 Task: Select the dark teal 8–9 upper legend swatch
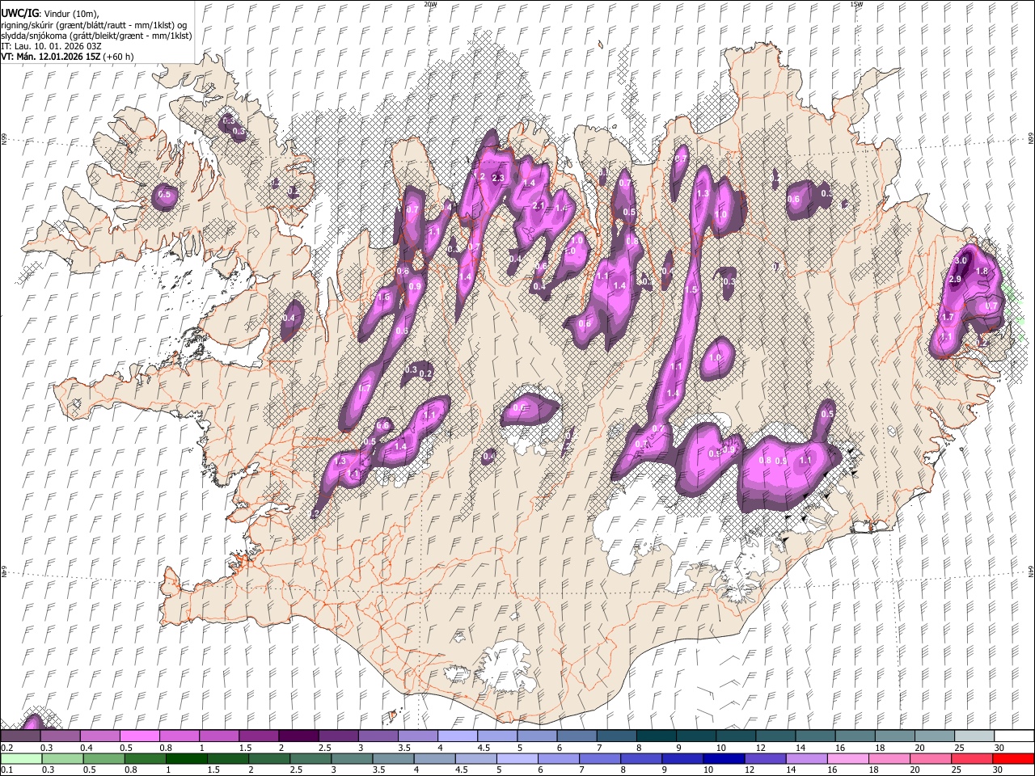[655, 736]
